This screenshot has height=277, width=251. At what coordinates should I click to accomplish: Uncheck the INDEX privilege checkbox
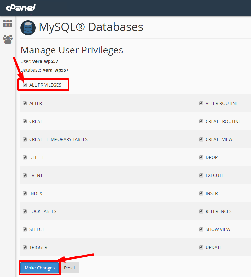tap(25, 193)
